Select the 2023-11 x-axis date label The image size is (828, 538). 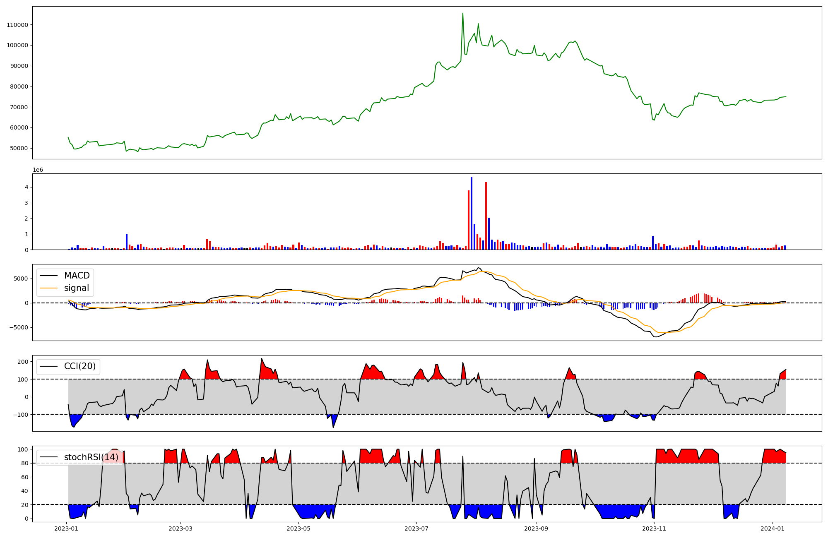pyautogui.click(x=655, y=528)
